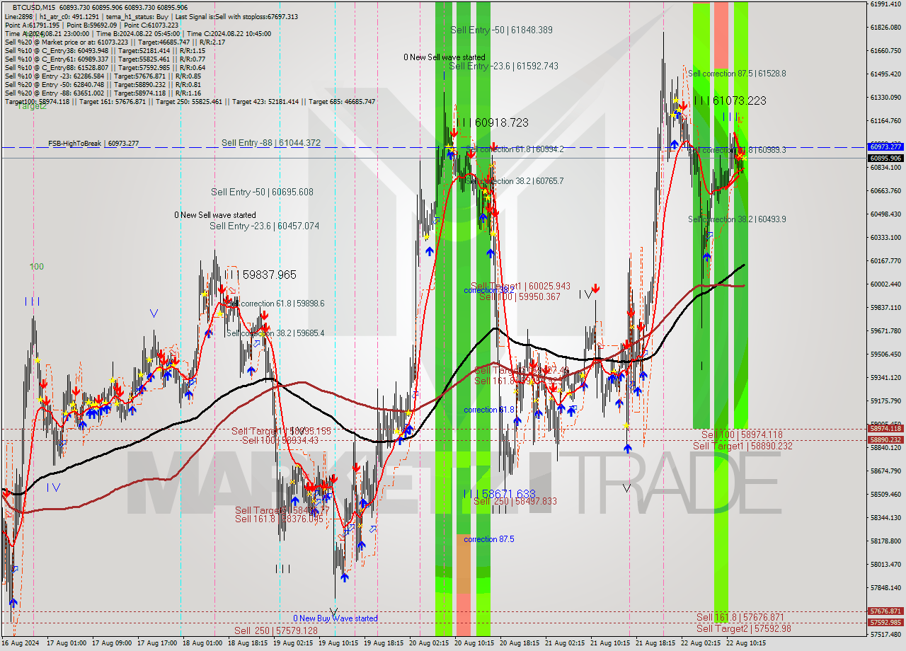Click the 'FSB-HighToBreak | 60973.277' label
Image resolution: width=906 pixels, height=651 pixels.
[x=93, y=143]
